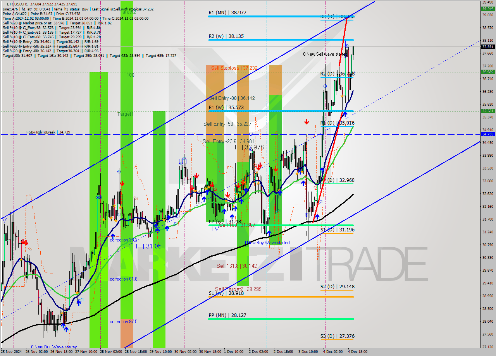The height and width of the screenshot is (356, 496).
Task: Click the Sell Entry -23.6 | 34.601 label
Action: click(228, 142)
